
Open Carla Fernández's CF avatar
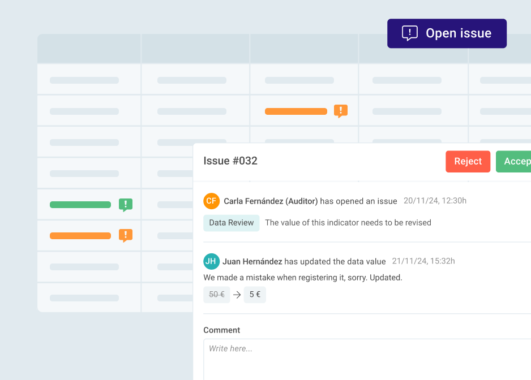click(x=211, y=201)
